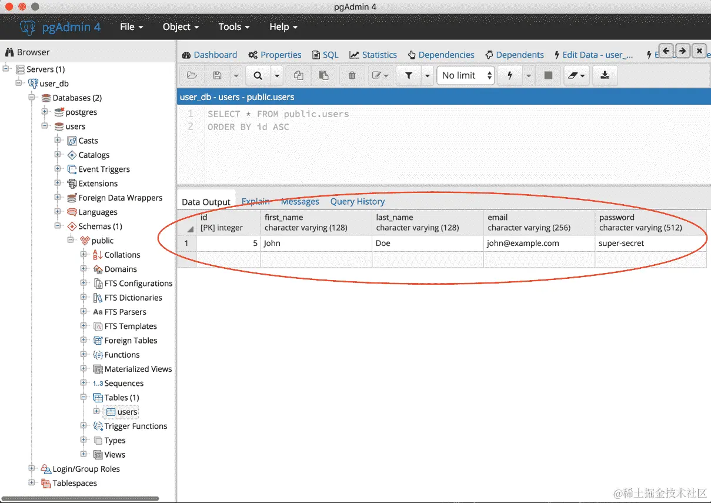Open the Execute options dropdown arrow
This screenshot has height=503, width=711.
click(529, 75)
